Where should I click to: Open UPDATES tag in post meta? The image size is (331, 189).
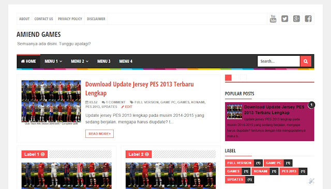coord(109,107)
